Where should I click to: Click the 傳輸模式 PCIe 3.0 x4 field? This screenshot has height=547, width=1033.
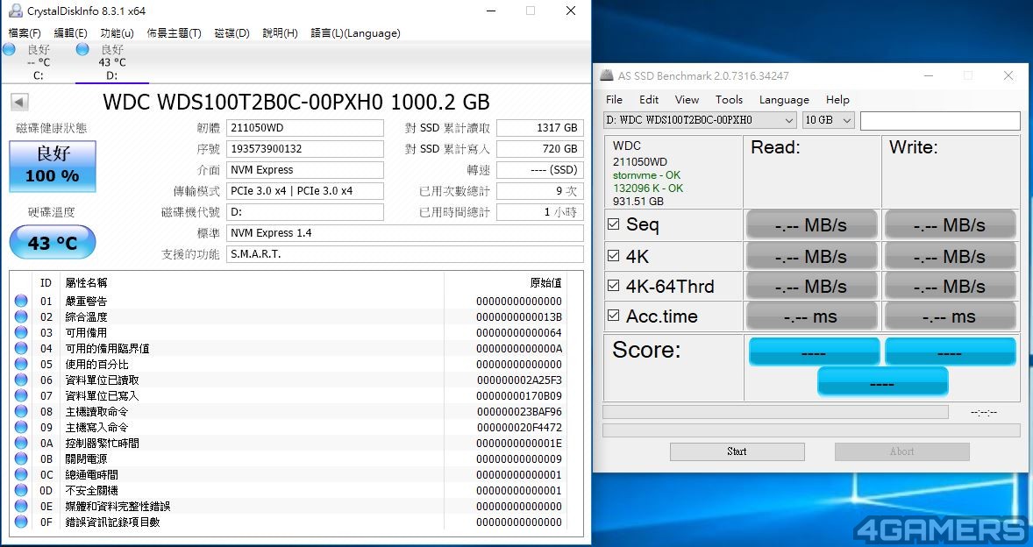tap(305, 191)
